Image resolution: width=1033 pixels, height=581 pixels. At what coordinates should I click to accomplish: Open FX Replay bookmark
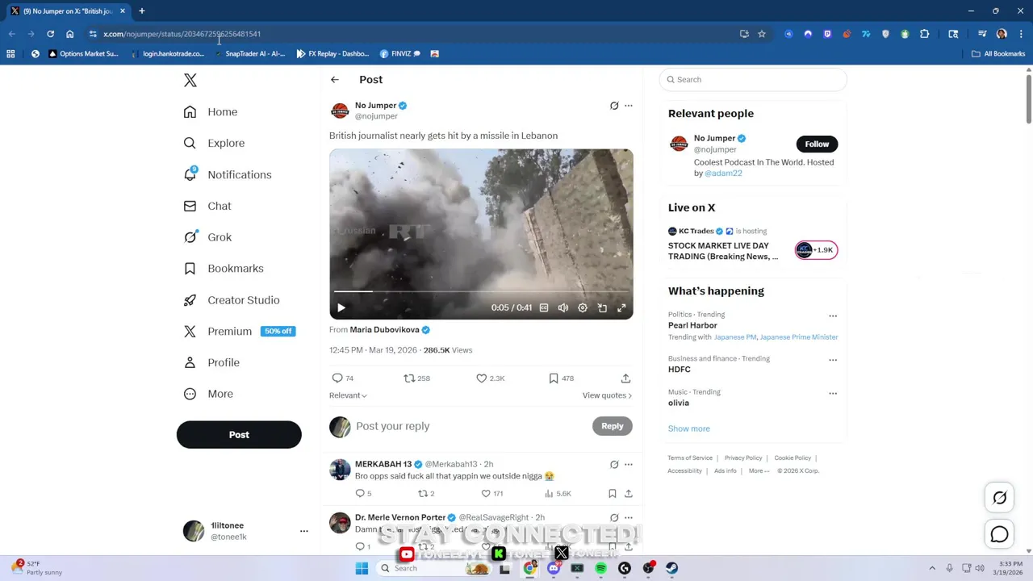click(x=332, y=54)
